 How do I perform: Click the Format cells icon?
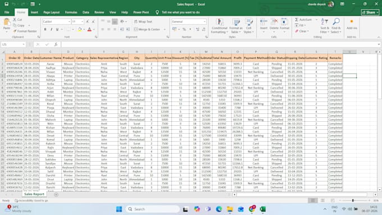click(284, 22)
